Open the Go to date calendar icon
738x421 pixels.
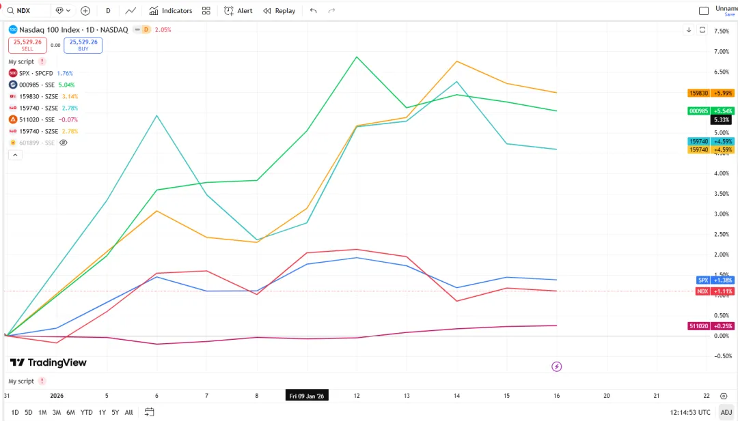149,412
